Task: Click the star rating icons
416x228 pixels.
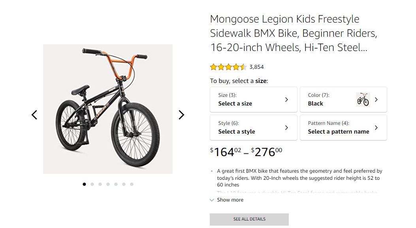Action: (228, 67)
